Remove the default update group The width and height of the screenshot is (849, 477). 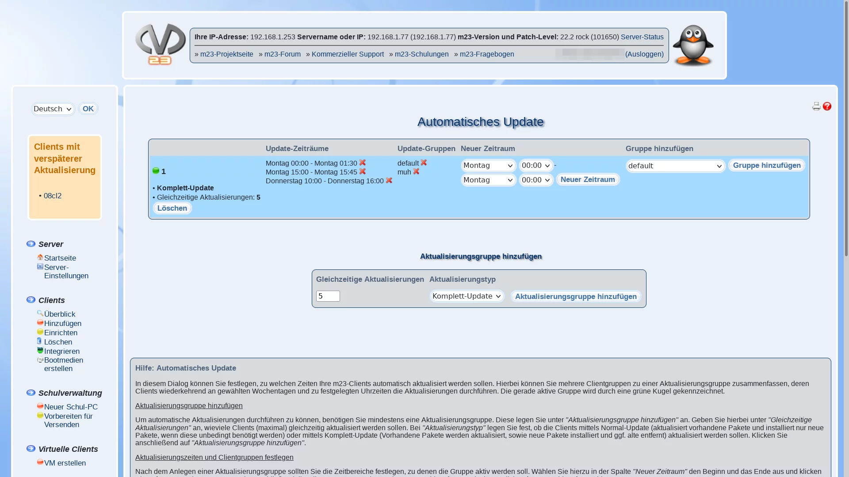point(424,163)
